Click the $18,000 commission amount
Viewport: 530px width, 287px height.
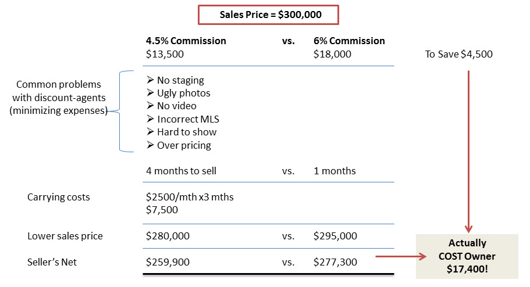(x=332, y=54)
